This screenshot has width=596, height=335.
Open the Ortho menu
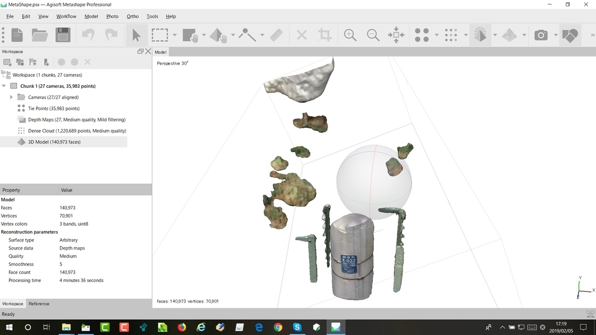[133, 16]
